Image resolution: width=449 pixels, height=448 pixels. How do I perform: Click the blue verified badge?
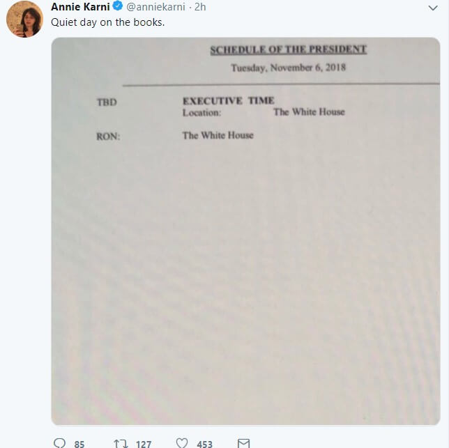coord(118,6)
